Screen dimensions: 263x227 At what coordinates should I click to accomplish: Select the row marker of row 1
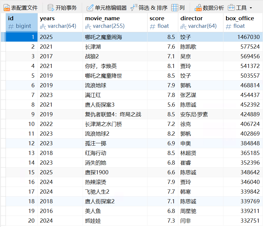point(3,37)
